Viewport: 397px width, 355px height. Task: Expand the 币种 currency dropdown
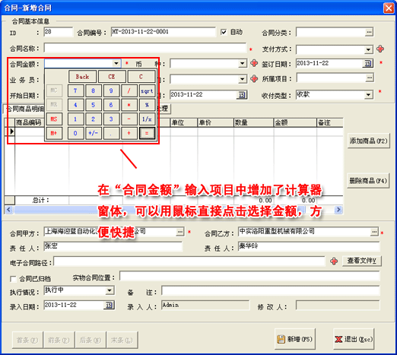click(243, 63)
